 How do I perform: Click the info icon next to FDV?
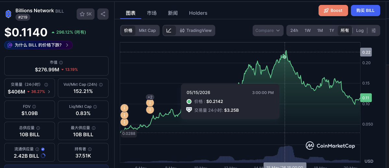34,106
